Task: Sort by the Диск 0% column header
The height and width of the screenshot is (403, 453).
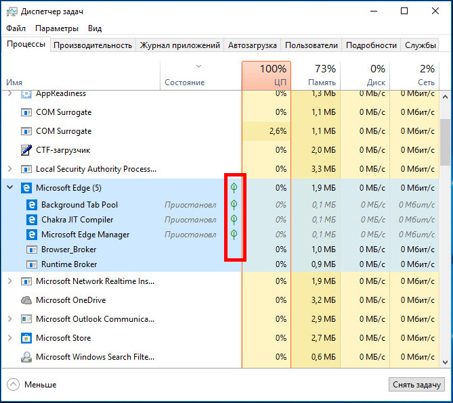Action: click(365, 76)
